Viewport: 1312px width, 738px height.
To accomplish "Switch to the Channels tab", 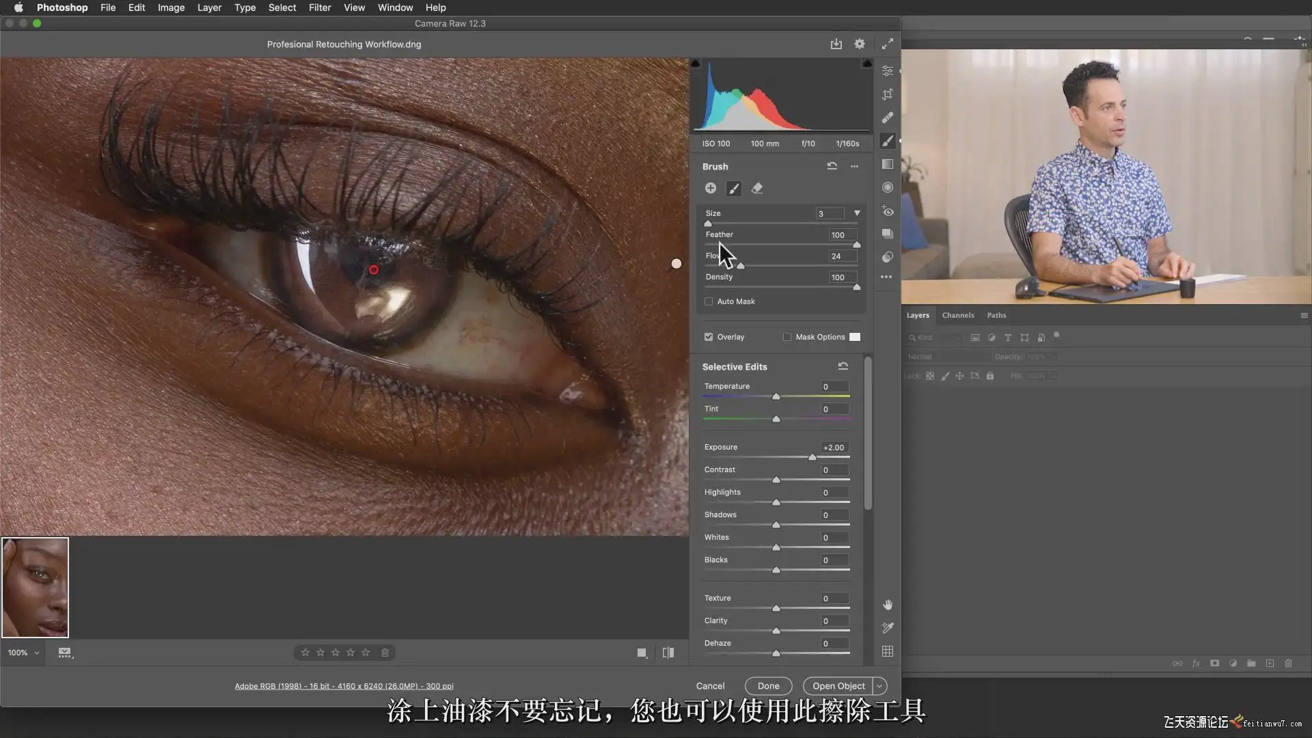I will [x=957, y=315].
